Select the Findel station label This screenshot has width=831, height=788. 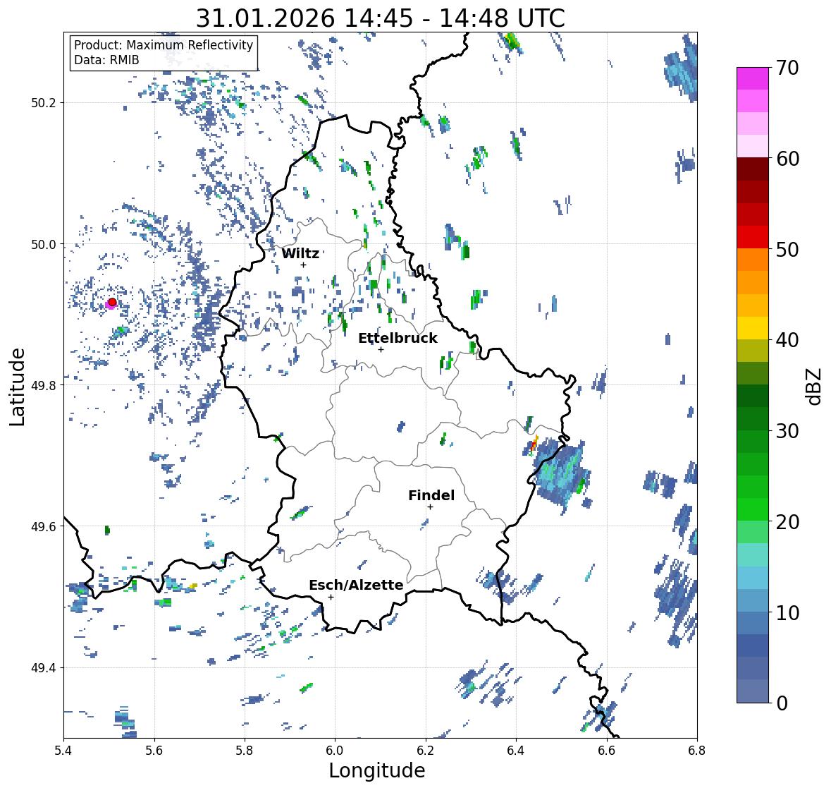pyautogui.click(x=431, y=495)
